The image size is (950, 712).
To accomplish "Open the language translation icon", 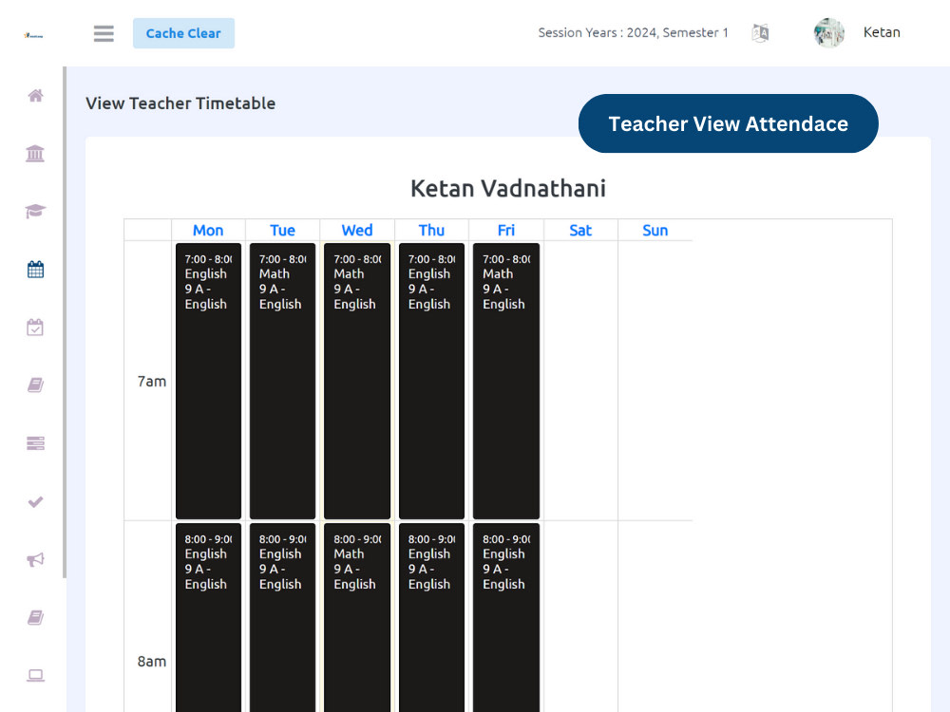I will (x=760, y=32).
